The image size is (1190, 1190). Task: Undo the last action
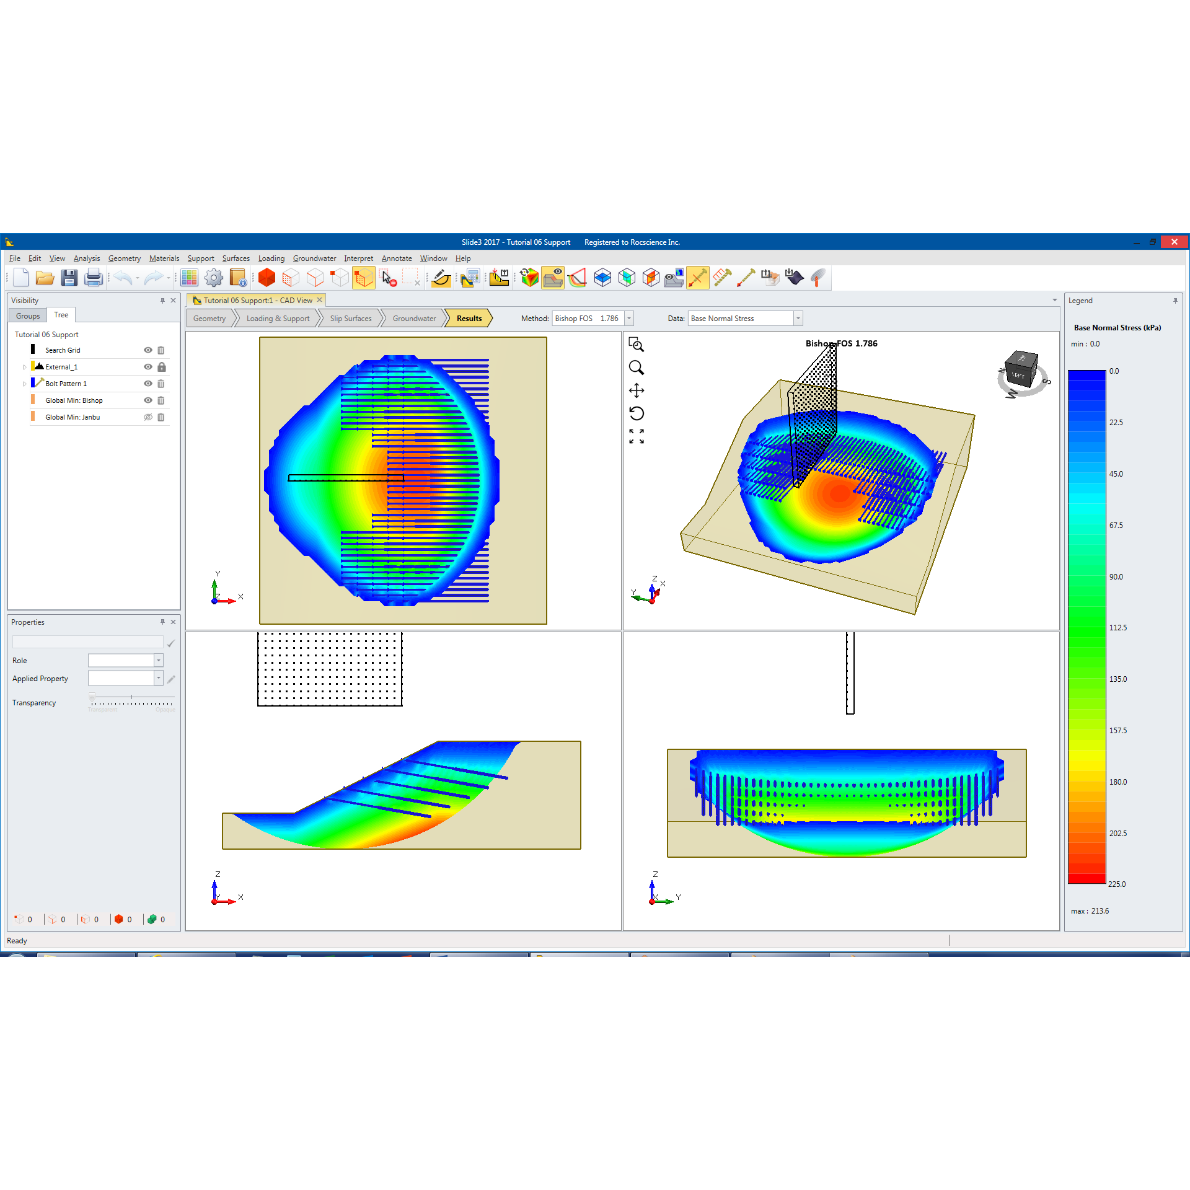pos(122,278)
